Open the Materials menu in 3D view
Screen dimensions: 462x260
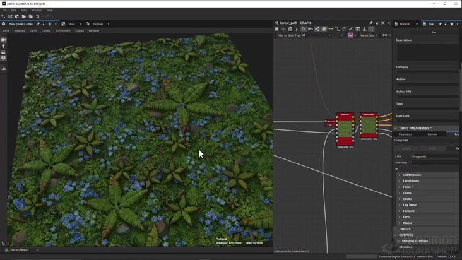20,30
